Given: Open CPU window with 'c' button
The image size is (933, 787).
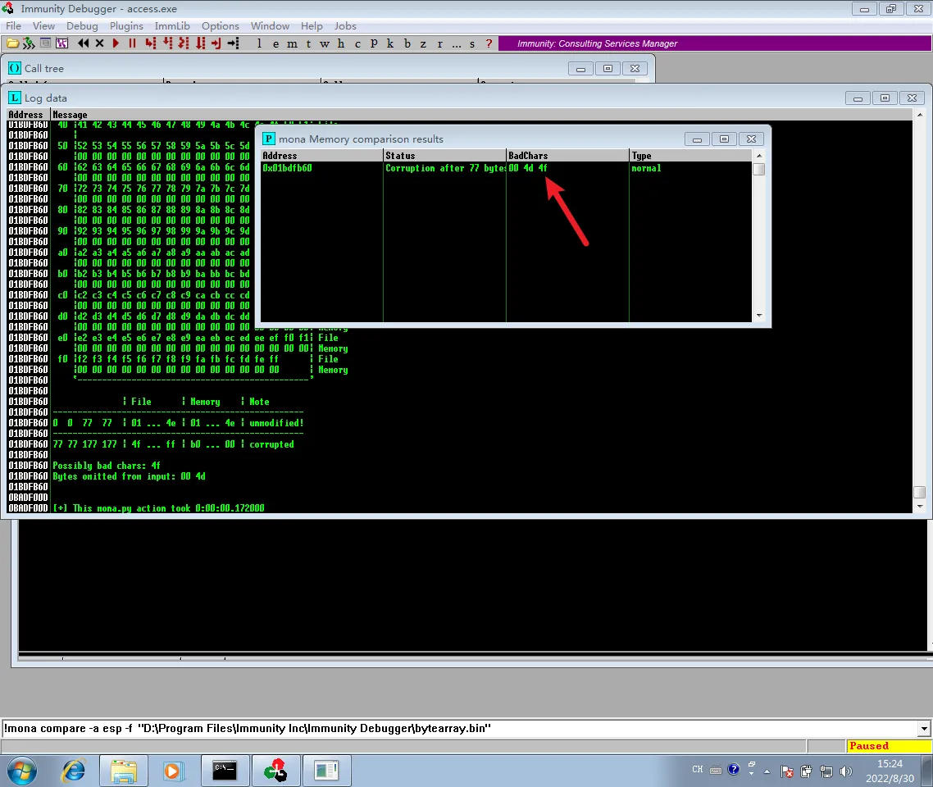Looking at the screenshot, I should [357, 43].
